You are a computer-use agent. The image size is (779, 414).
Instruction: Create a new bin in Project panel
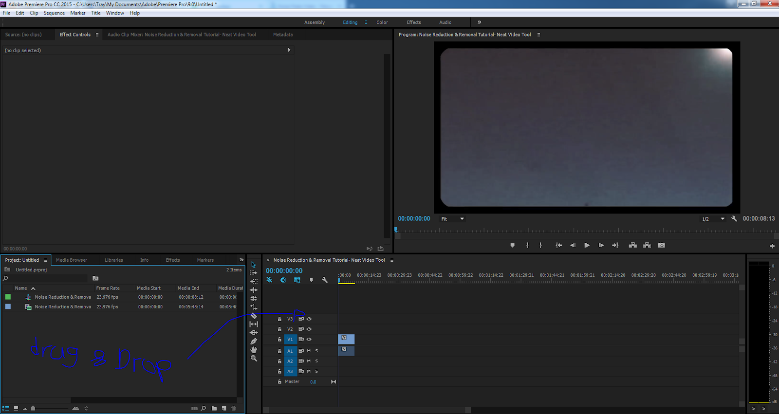[x=214, y=408]
